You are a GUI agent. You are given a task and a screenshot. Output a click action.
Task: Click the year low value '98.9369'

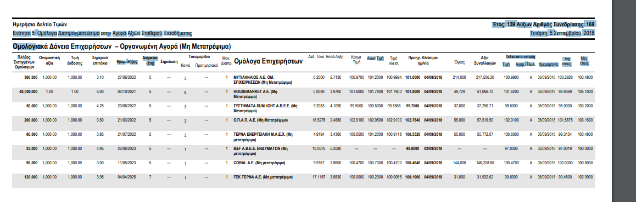pyautogui.click(x=565, y=92)
